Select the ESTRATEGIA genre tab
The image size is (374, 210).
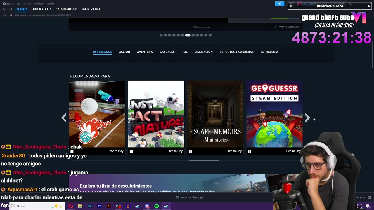click(269, 52)
